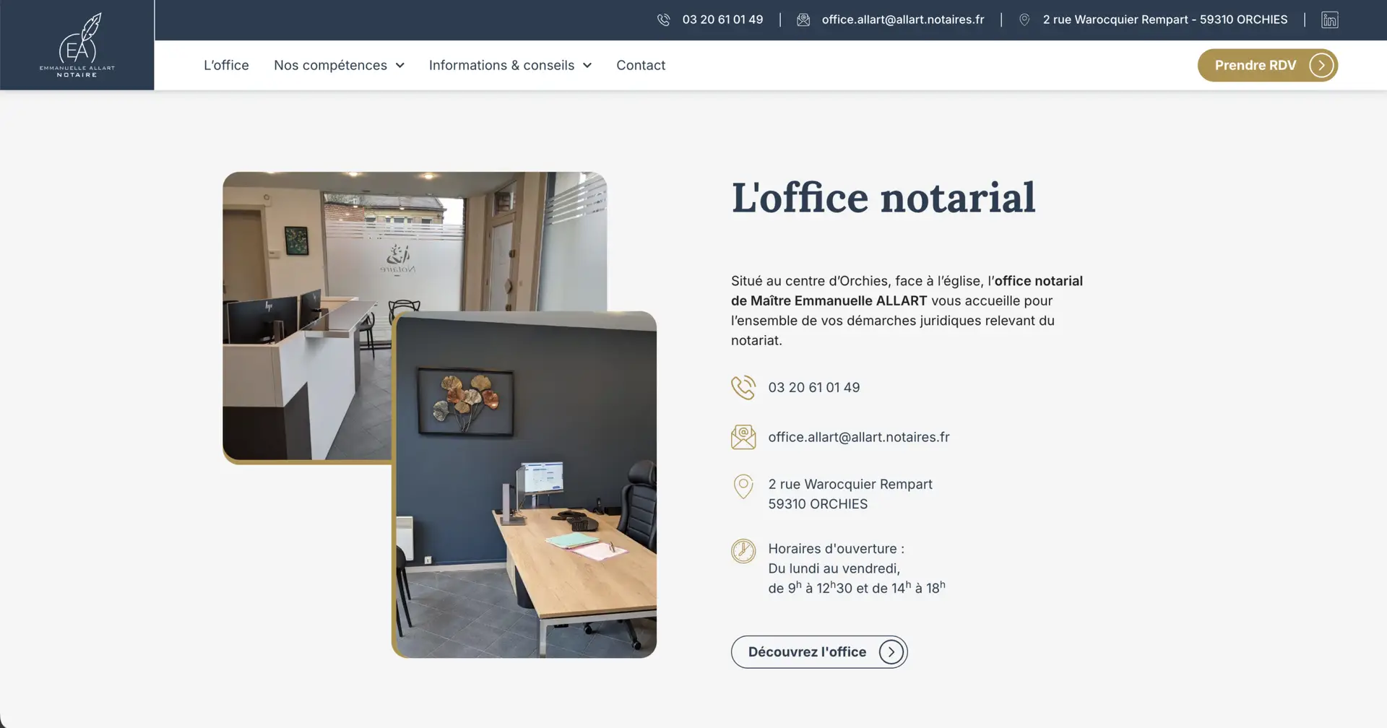Image resolution: width=1387 pixels, height=728 pixels.
Task: Open the Informations & conseils menu label
Action: 501,65
